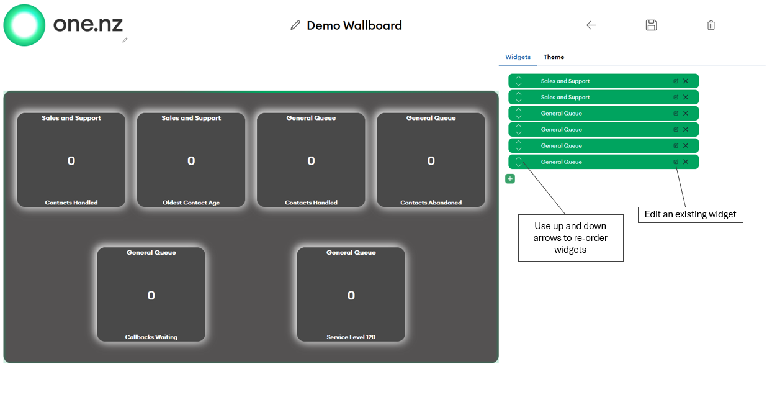Click the pencil icon beside Demo Wallboard title
767x405 pixels.
[295, 25]
